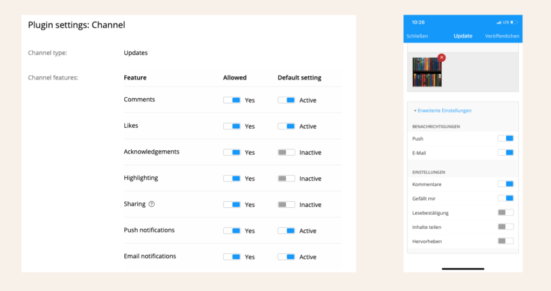Tap the phone battery icon
Image resolution: width=551 pixels, height=291 pixels.
(514, 23)
